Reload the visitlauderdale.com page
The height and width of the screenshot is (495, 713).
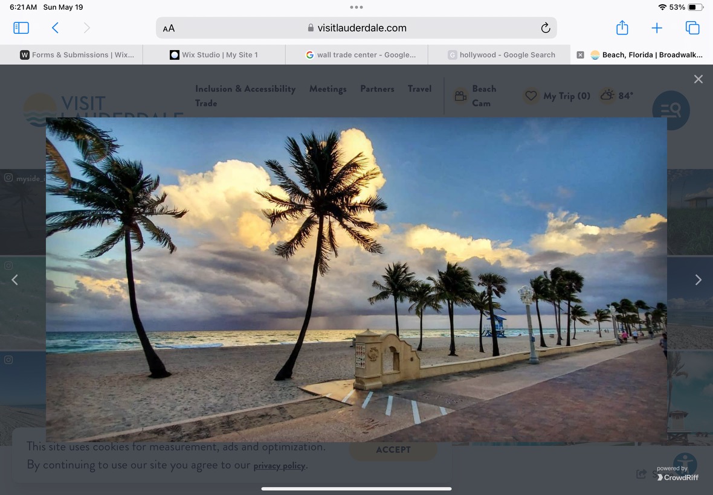pos(546,28)
